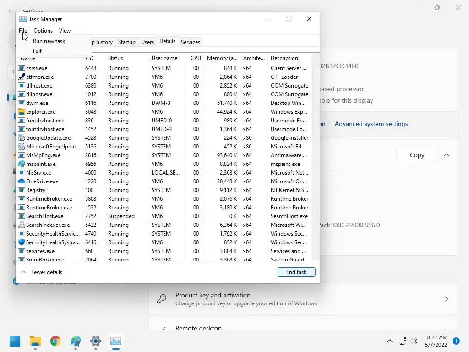Viewport: 469px width, 352px height.
Task: Click the MsMpEng.exe process icon
Action: 21,155
